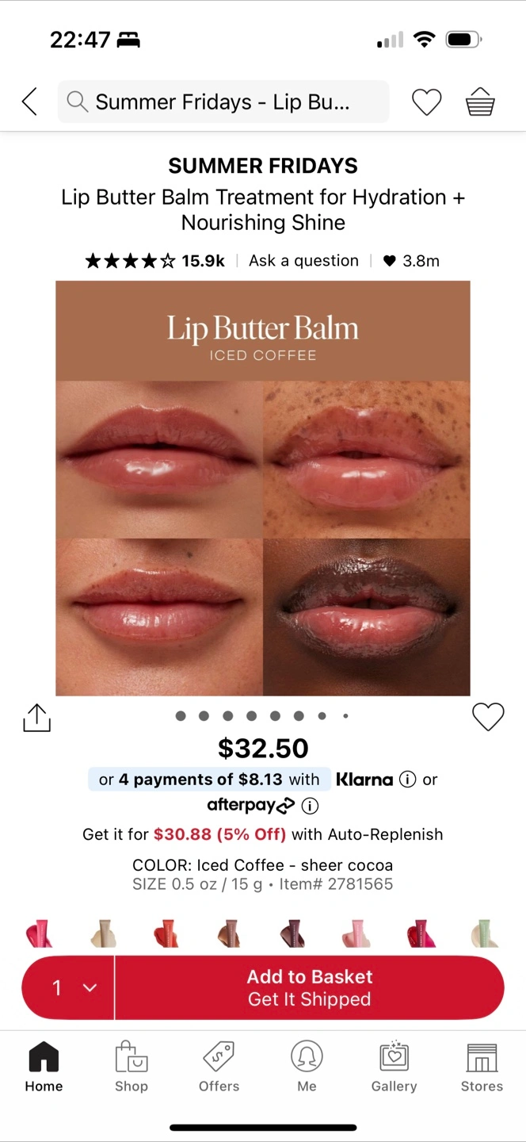Tap the share icon below the product image
Viewport: 526px width, 1142px height.
tap(36, 717)
